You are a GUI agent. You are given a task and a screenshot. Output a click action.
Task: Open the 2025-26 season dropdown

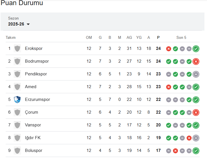19,24
